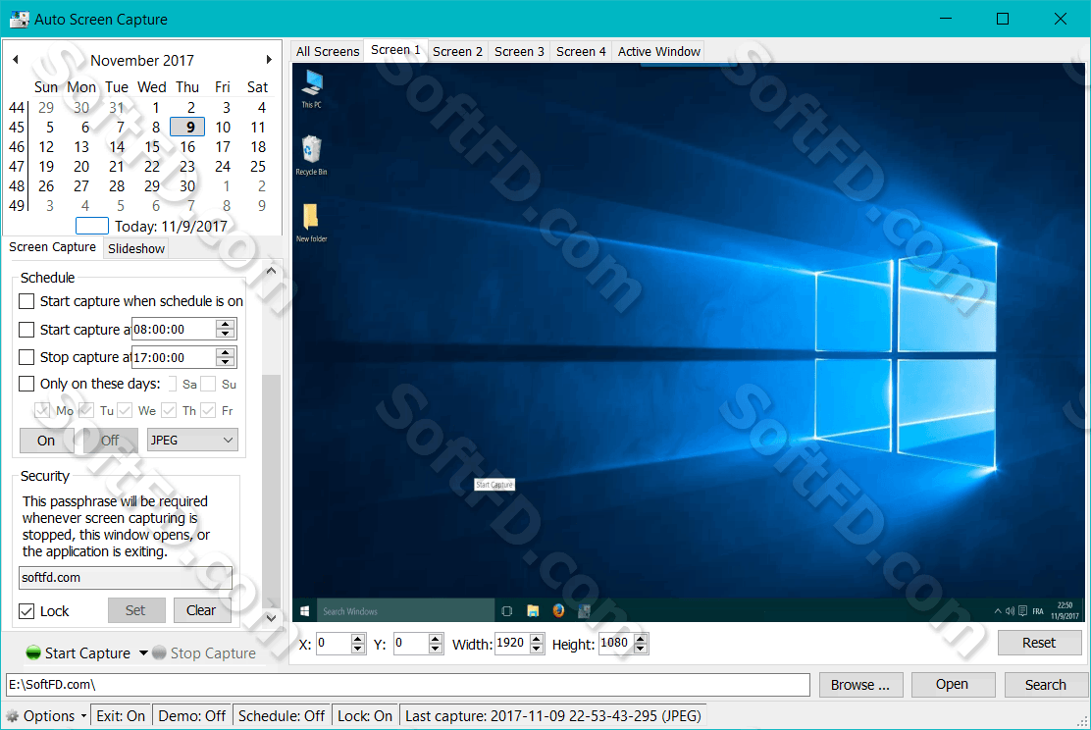The image size is (1091, 730).
Task: Decrease the Height value spinner
Action: (641, 649)
